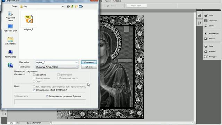The width and height of the screenshot is (222, 125).
Task: Click the Отмена button
Action: 89,67
